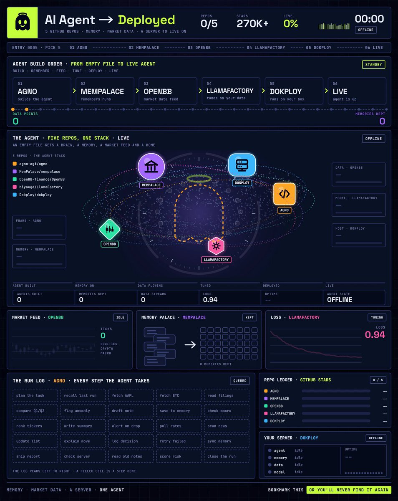This screenshot has width=398, height=501.
Task: Click the HOST · DOKPLOY info card
Action: [358, 235]
